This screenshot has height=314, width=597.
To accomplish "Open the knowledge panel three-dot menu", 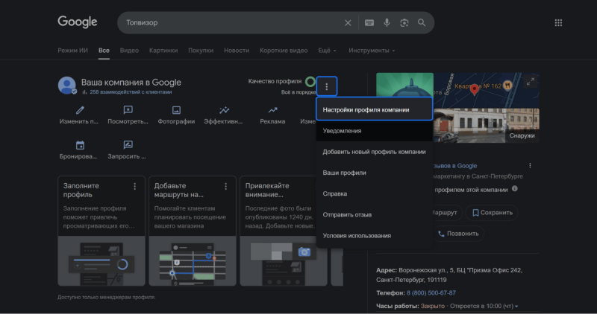I will [x=530, y=165].
